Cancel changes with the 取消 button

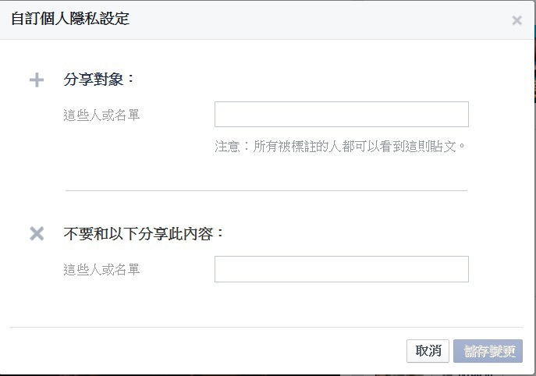pyautogui.click(x=428, y=351)
